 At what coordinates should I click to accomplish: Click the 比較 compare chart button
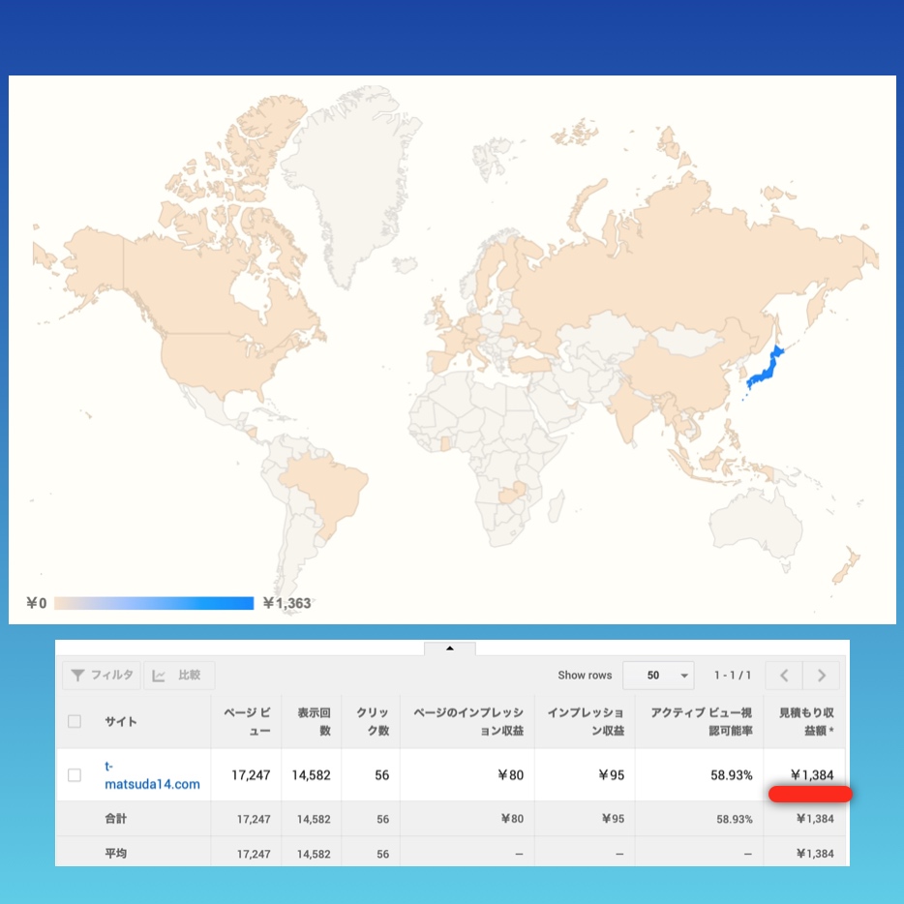(179, 676)
